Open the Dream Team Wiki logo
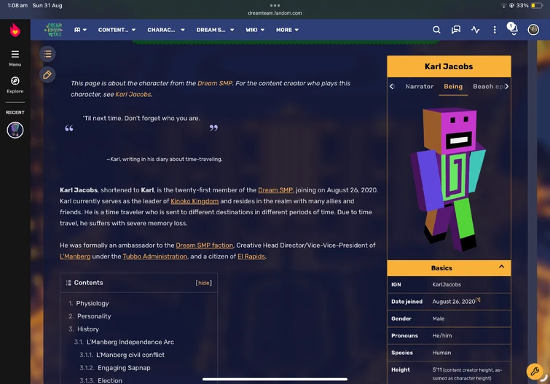 [x=54, y=30]
